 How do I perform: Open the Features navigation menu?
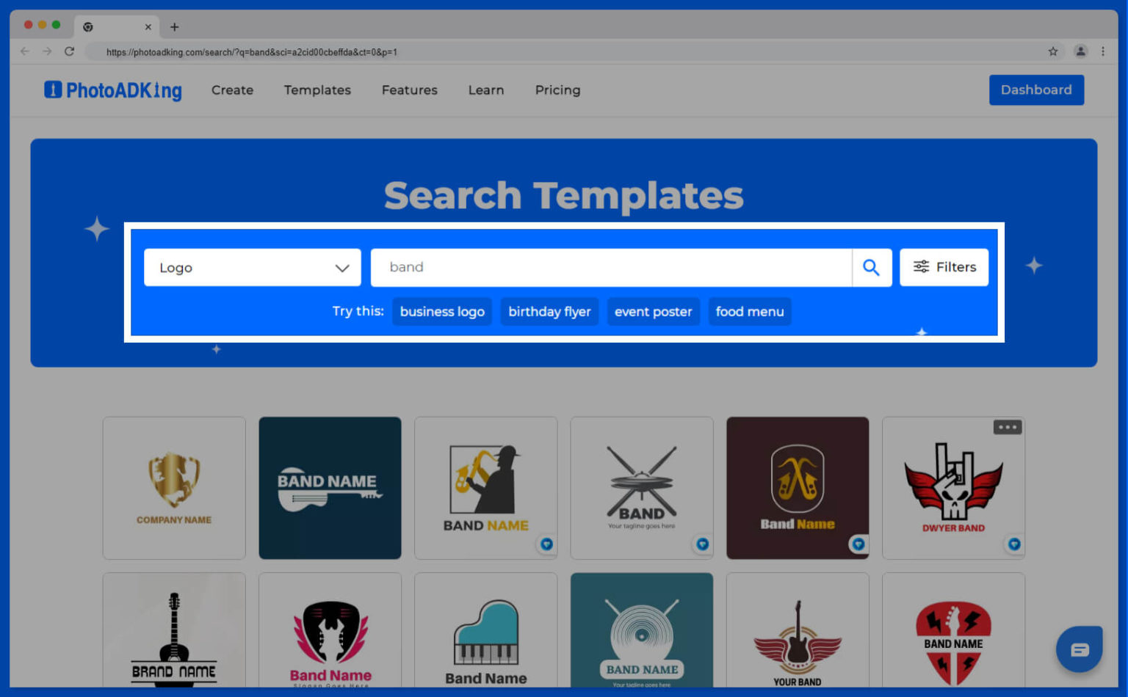coord(409,90)
